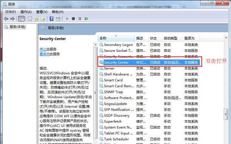Screen dimensions: 231x144
Task: Select the Security Center service row
Action: tap(149, 62)
